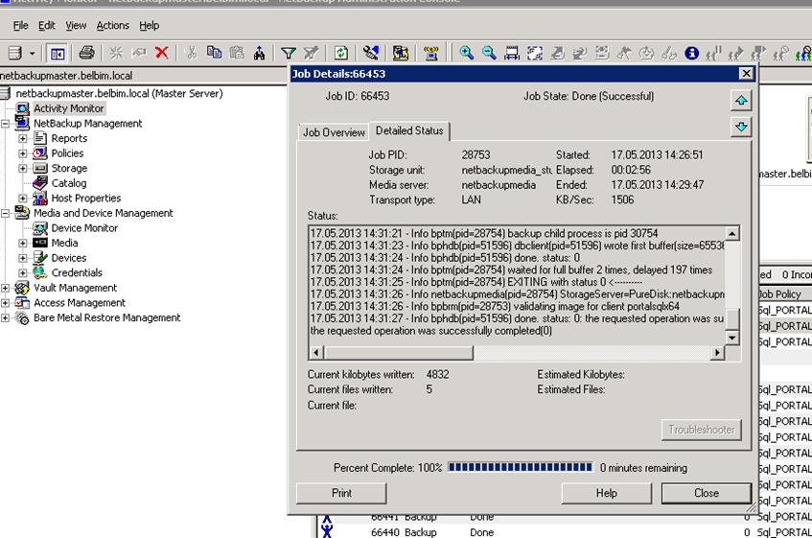Select Activity Monitor in the tree

point(69,108)
